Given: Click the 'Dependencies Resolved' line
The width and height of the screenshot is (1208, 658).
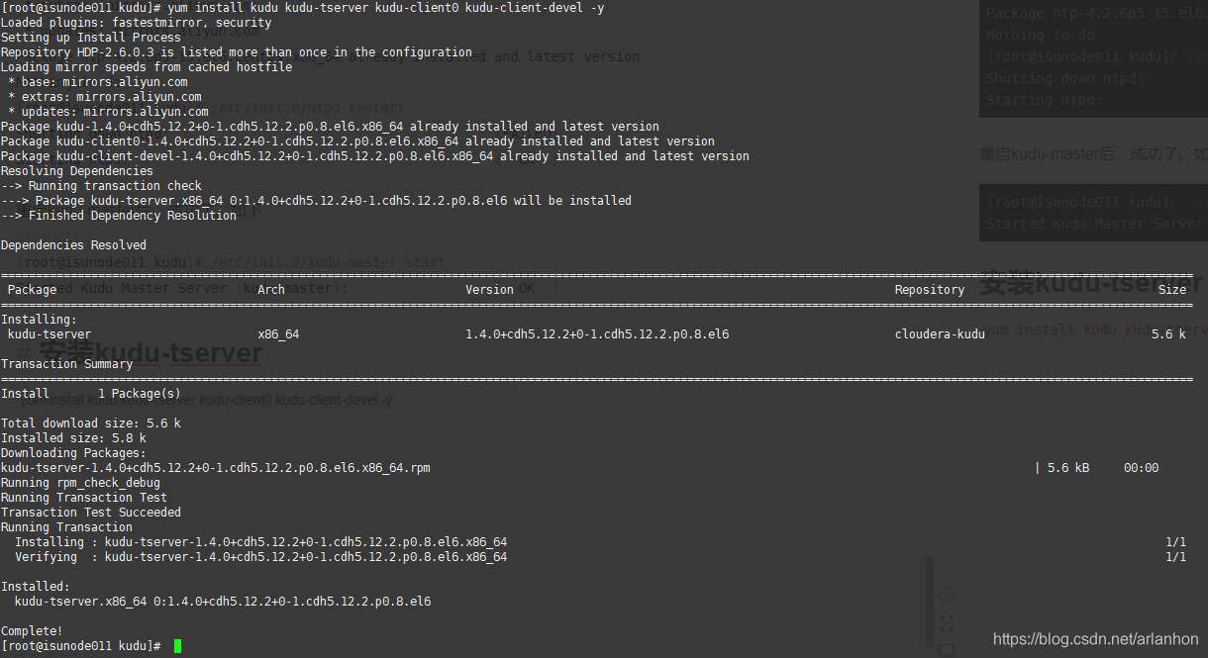Looking at the screenshot, I should coord(73,245).
